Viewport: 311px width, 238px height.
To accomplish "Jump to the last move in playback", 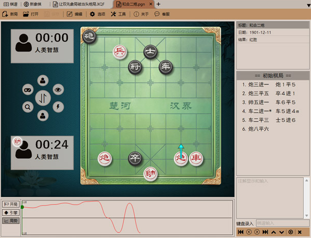I will point(265,232).
